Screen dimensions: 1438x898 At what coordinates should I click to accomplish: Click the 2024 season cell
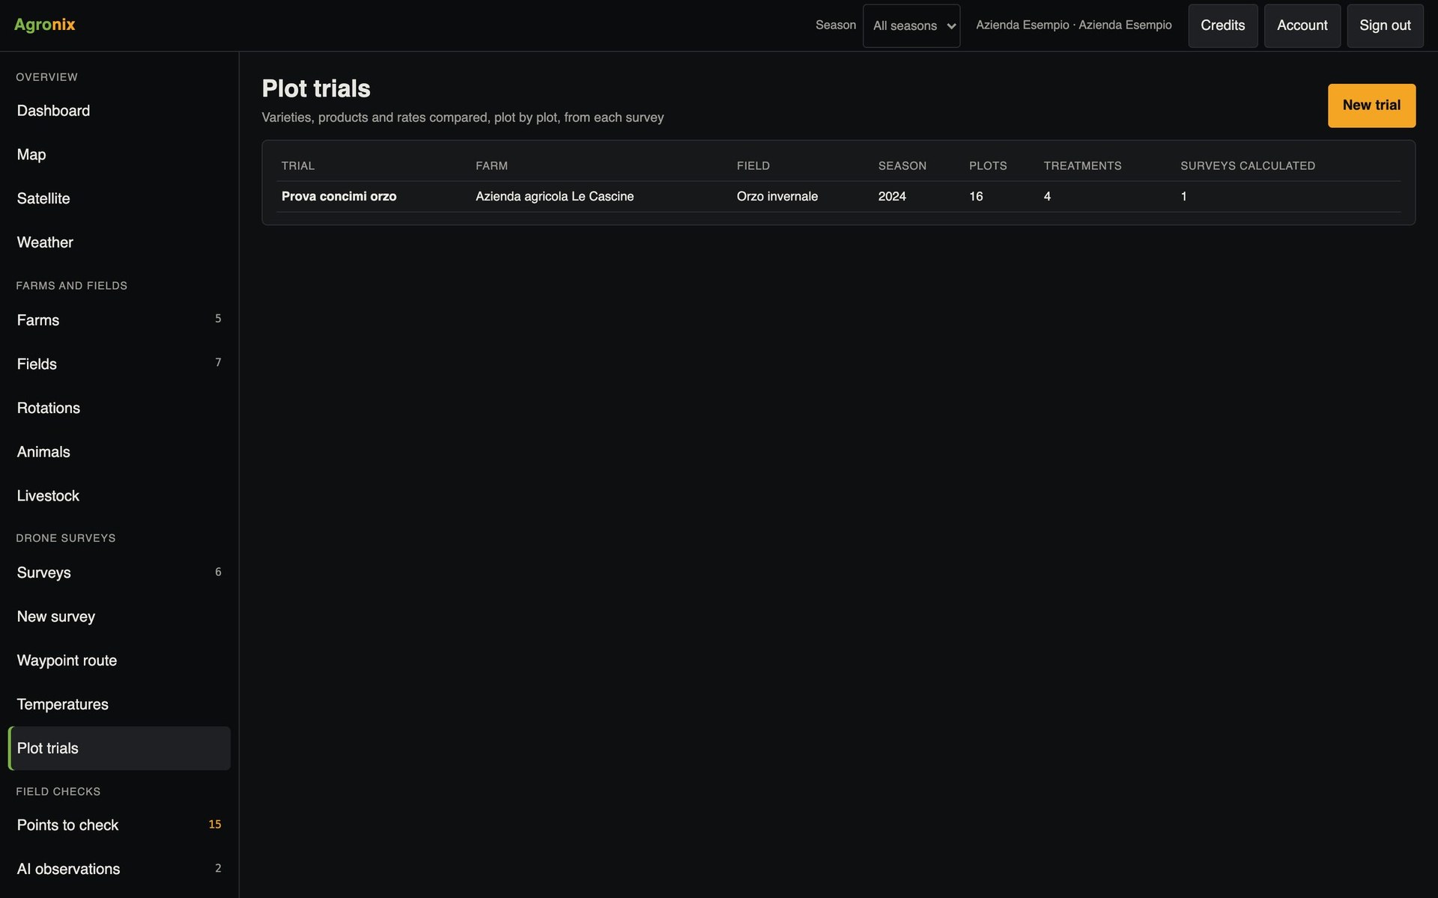tap(892, 196)
